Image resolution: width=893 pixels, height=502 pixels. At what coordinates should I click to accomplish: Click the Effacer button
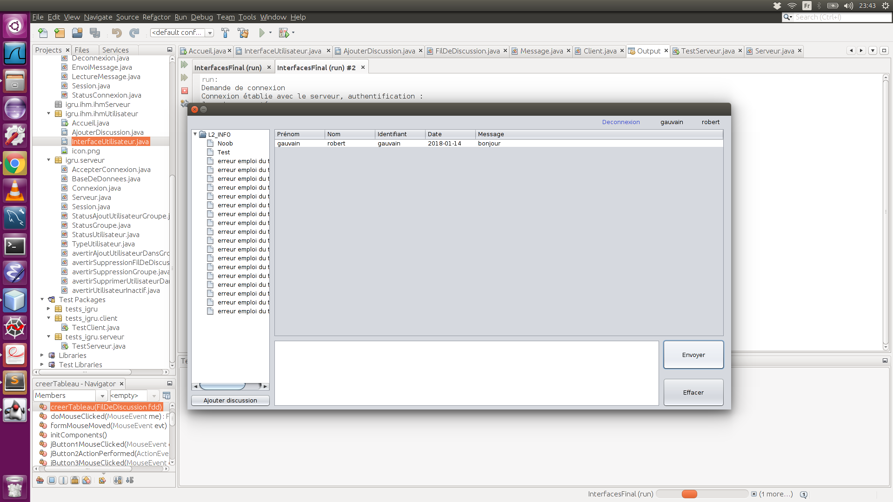tap(693, 392)
